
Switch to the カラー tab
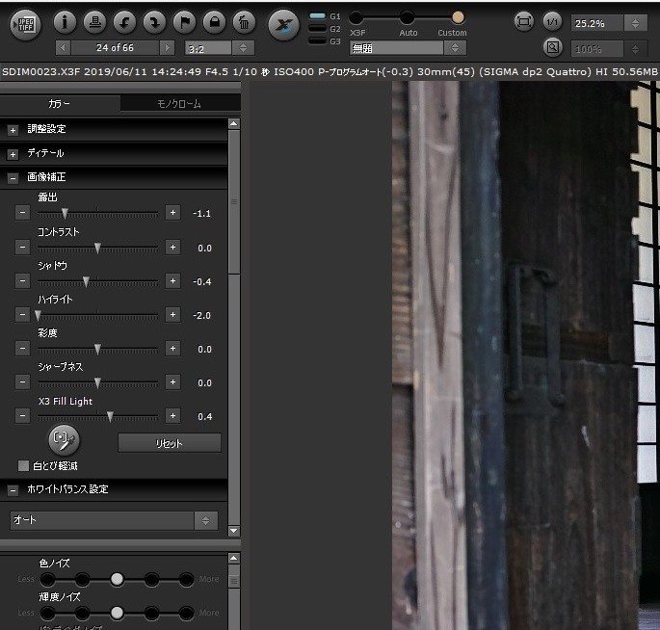60,103
